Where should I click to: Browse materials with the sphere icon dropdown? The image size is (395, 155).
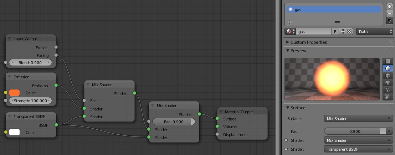pyautogui.click(x=290, y=32)
